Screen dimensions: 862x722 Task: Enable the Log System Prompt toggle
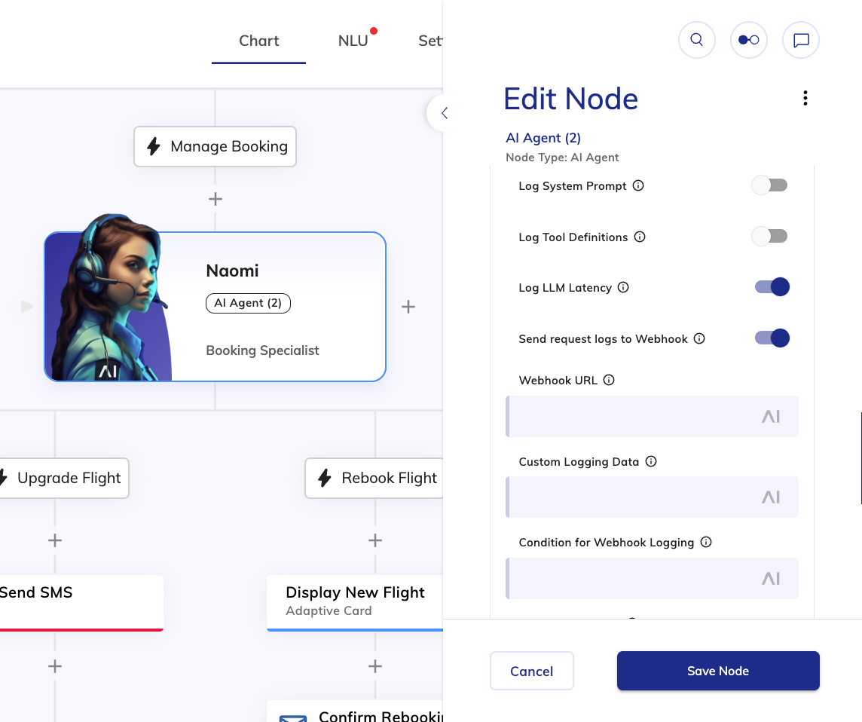tap(769, 185)
